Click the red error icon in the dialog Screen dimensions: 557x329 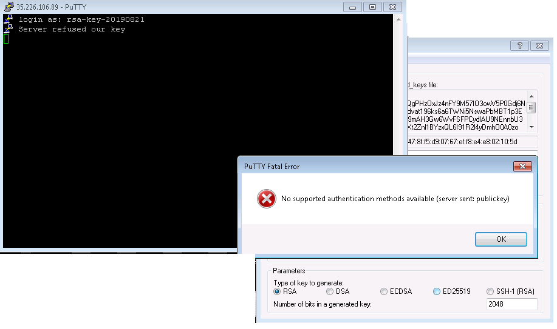pyautogui.click(x=267, y=199)
